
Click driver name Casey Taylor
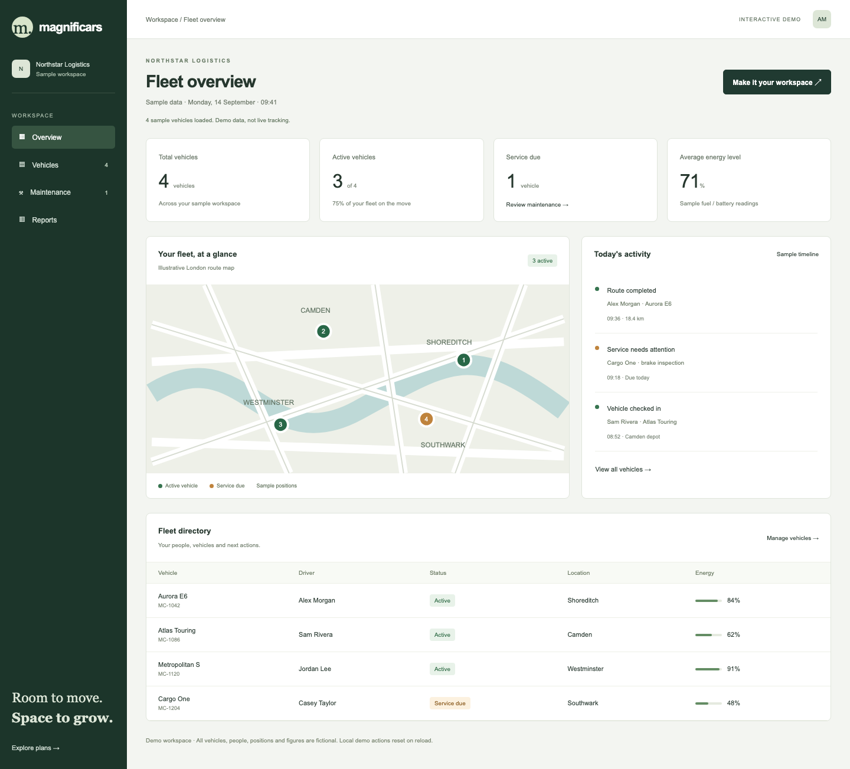(x=318, y=703)
